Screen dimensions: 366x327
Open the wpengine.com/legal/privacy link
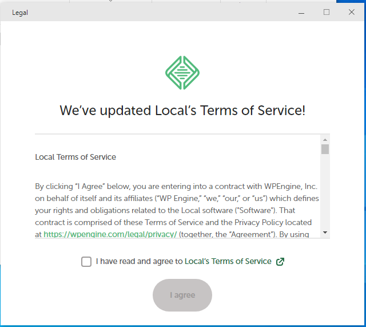pos(110,234)
